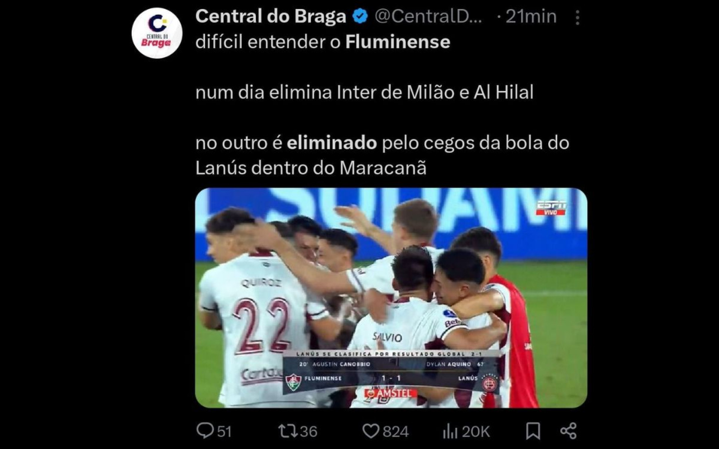Image resolution: width=719 pixels, height=449 pixels.
Task: Open the three-dot more options menu
Action: [577, 17]
